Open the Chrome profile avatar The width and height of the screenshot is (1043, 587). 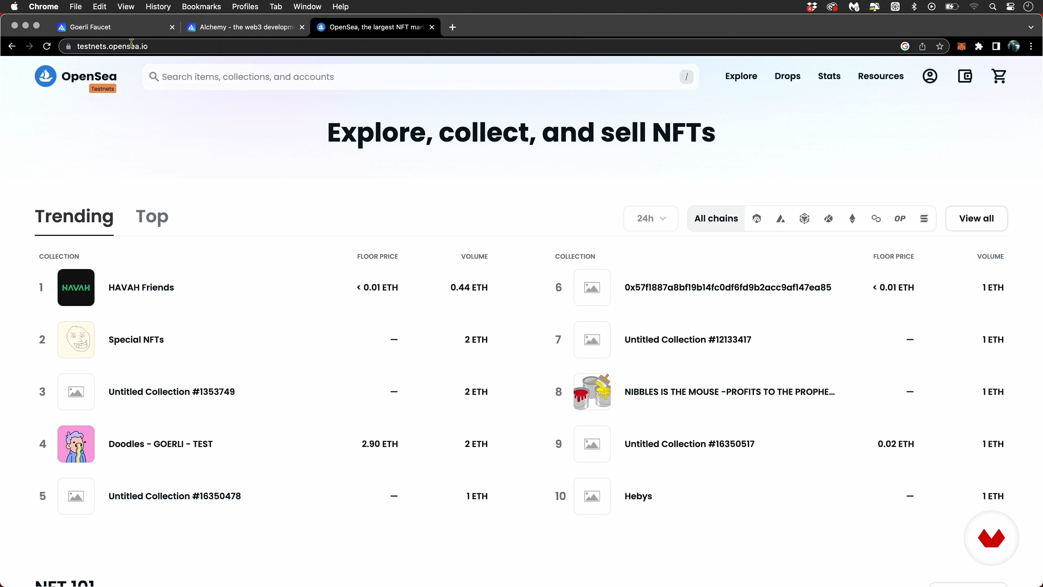[x=1013, y=46]
